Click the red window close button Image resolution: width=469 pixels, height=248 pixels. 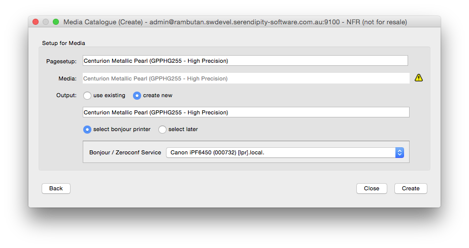36,22
